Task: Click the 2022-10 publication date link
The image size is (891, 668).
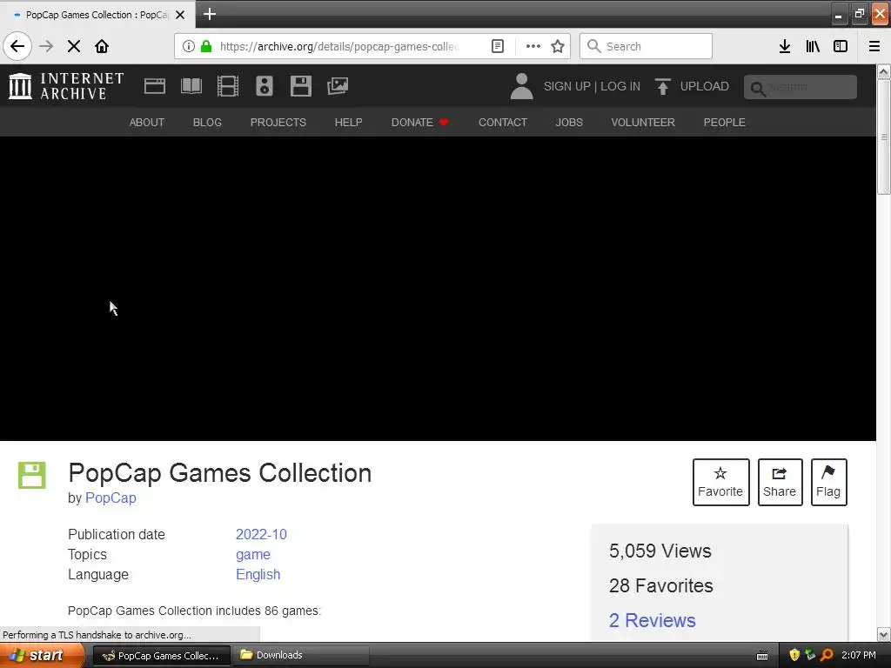Action: 261,535
